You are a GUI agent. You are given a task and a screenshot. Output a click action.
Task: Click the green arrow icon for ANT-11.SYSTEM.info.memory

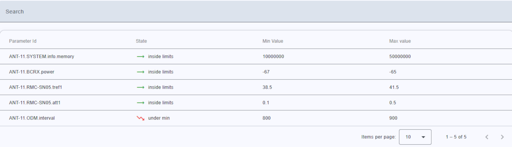tap(141, 56)
